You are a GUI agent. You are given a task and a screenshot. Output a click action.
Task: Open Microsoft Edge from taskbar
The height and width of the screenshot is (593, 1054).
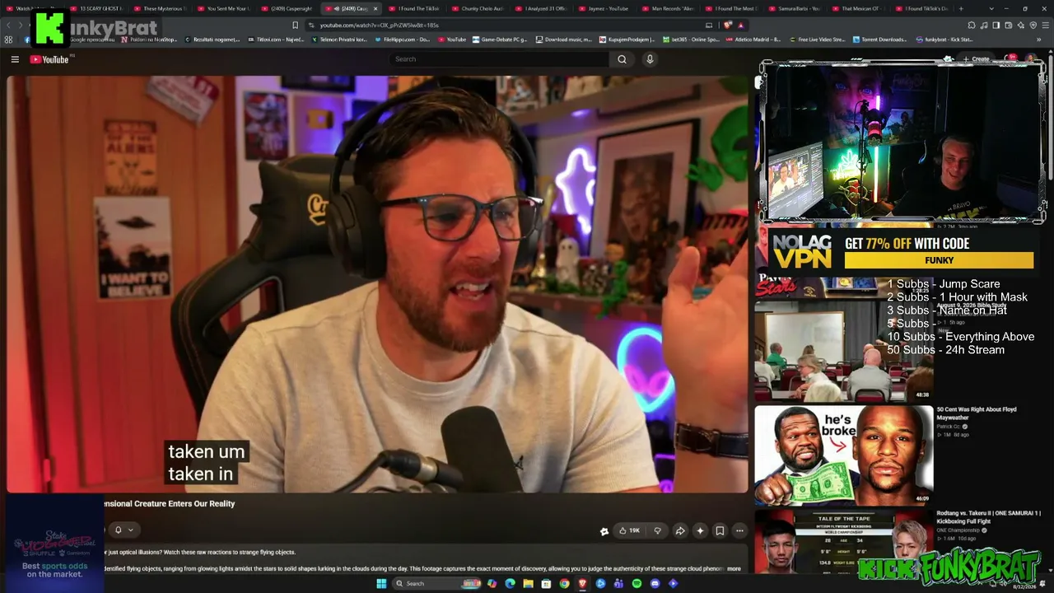(x=510, y=584)
